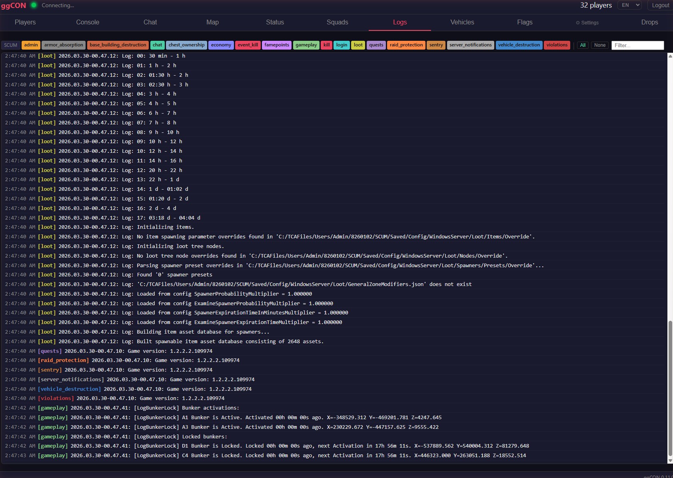The image size is (673, 478).
Task: Toggle the login log filter
Action: [342, 45]
